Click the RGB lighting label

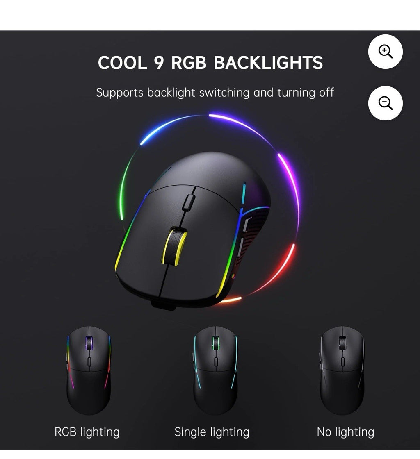(x=87, y=432)
